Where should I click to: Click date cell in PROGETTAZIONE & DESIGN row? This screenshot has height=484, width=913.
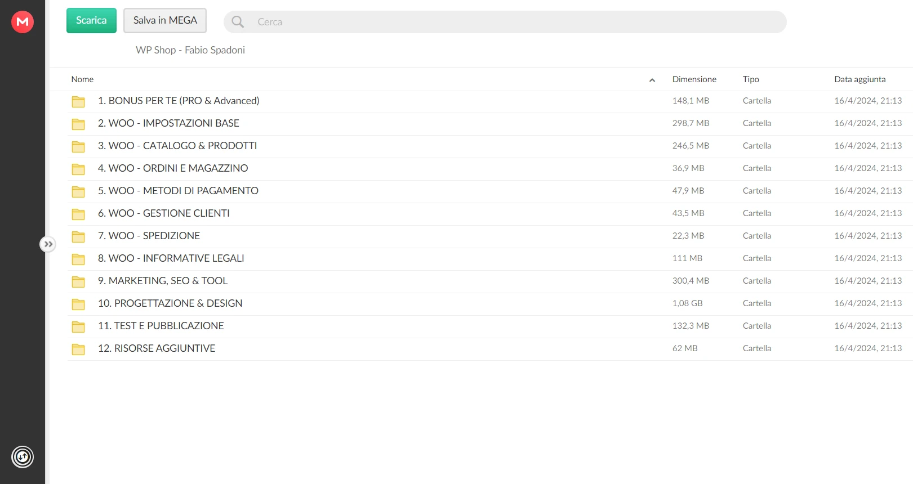[x=868, y=303]
